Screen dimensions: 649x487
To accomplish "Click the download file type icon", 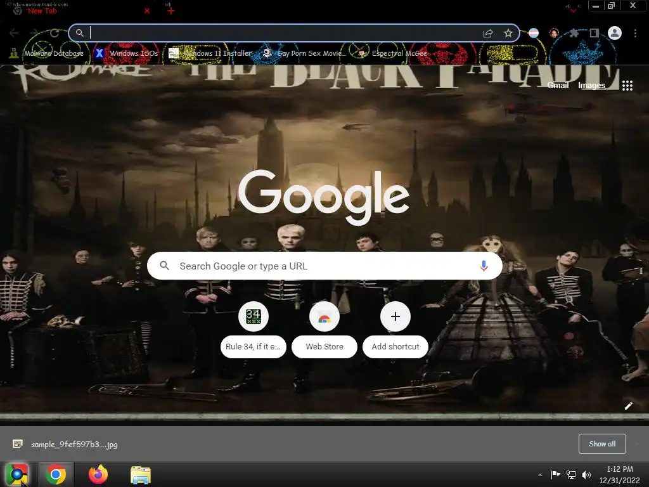I will [x=18, y=444].
